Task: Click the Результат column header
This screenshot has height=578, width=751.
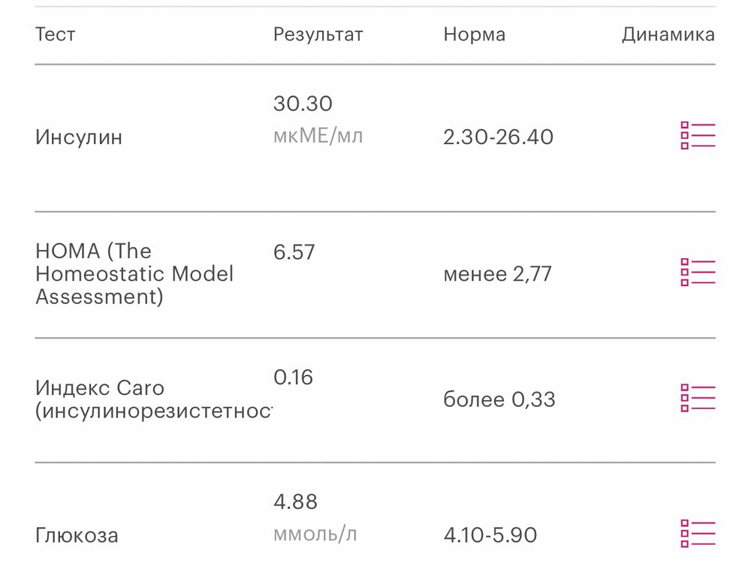Action: pyautogui.click(x=319, y=34)
